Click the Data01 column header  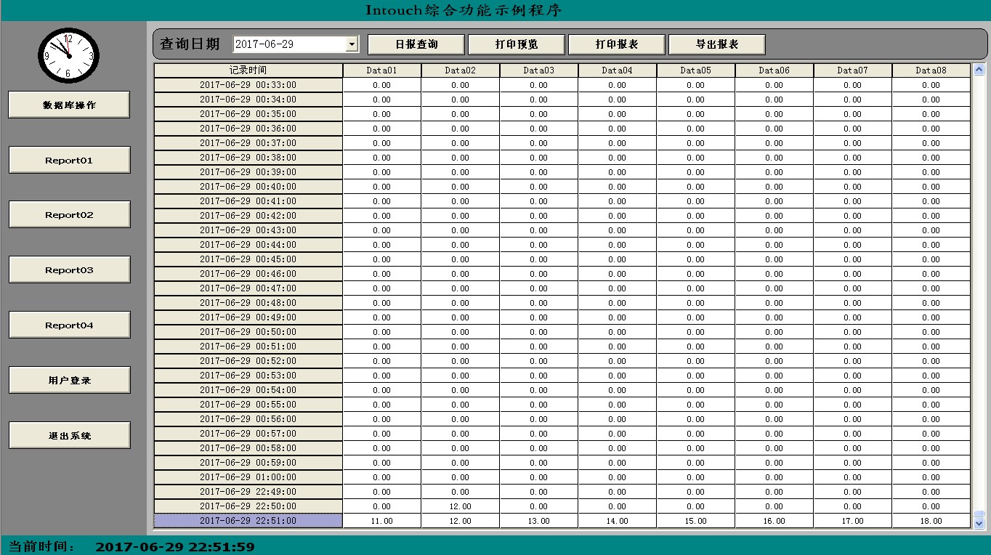[x=381, y=70]
